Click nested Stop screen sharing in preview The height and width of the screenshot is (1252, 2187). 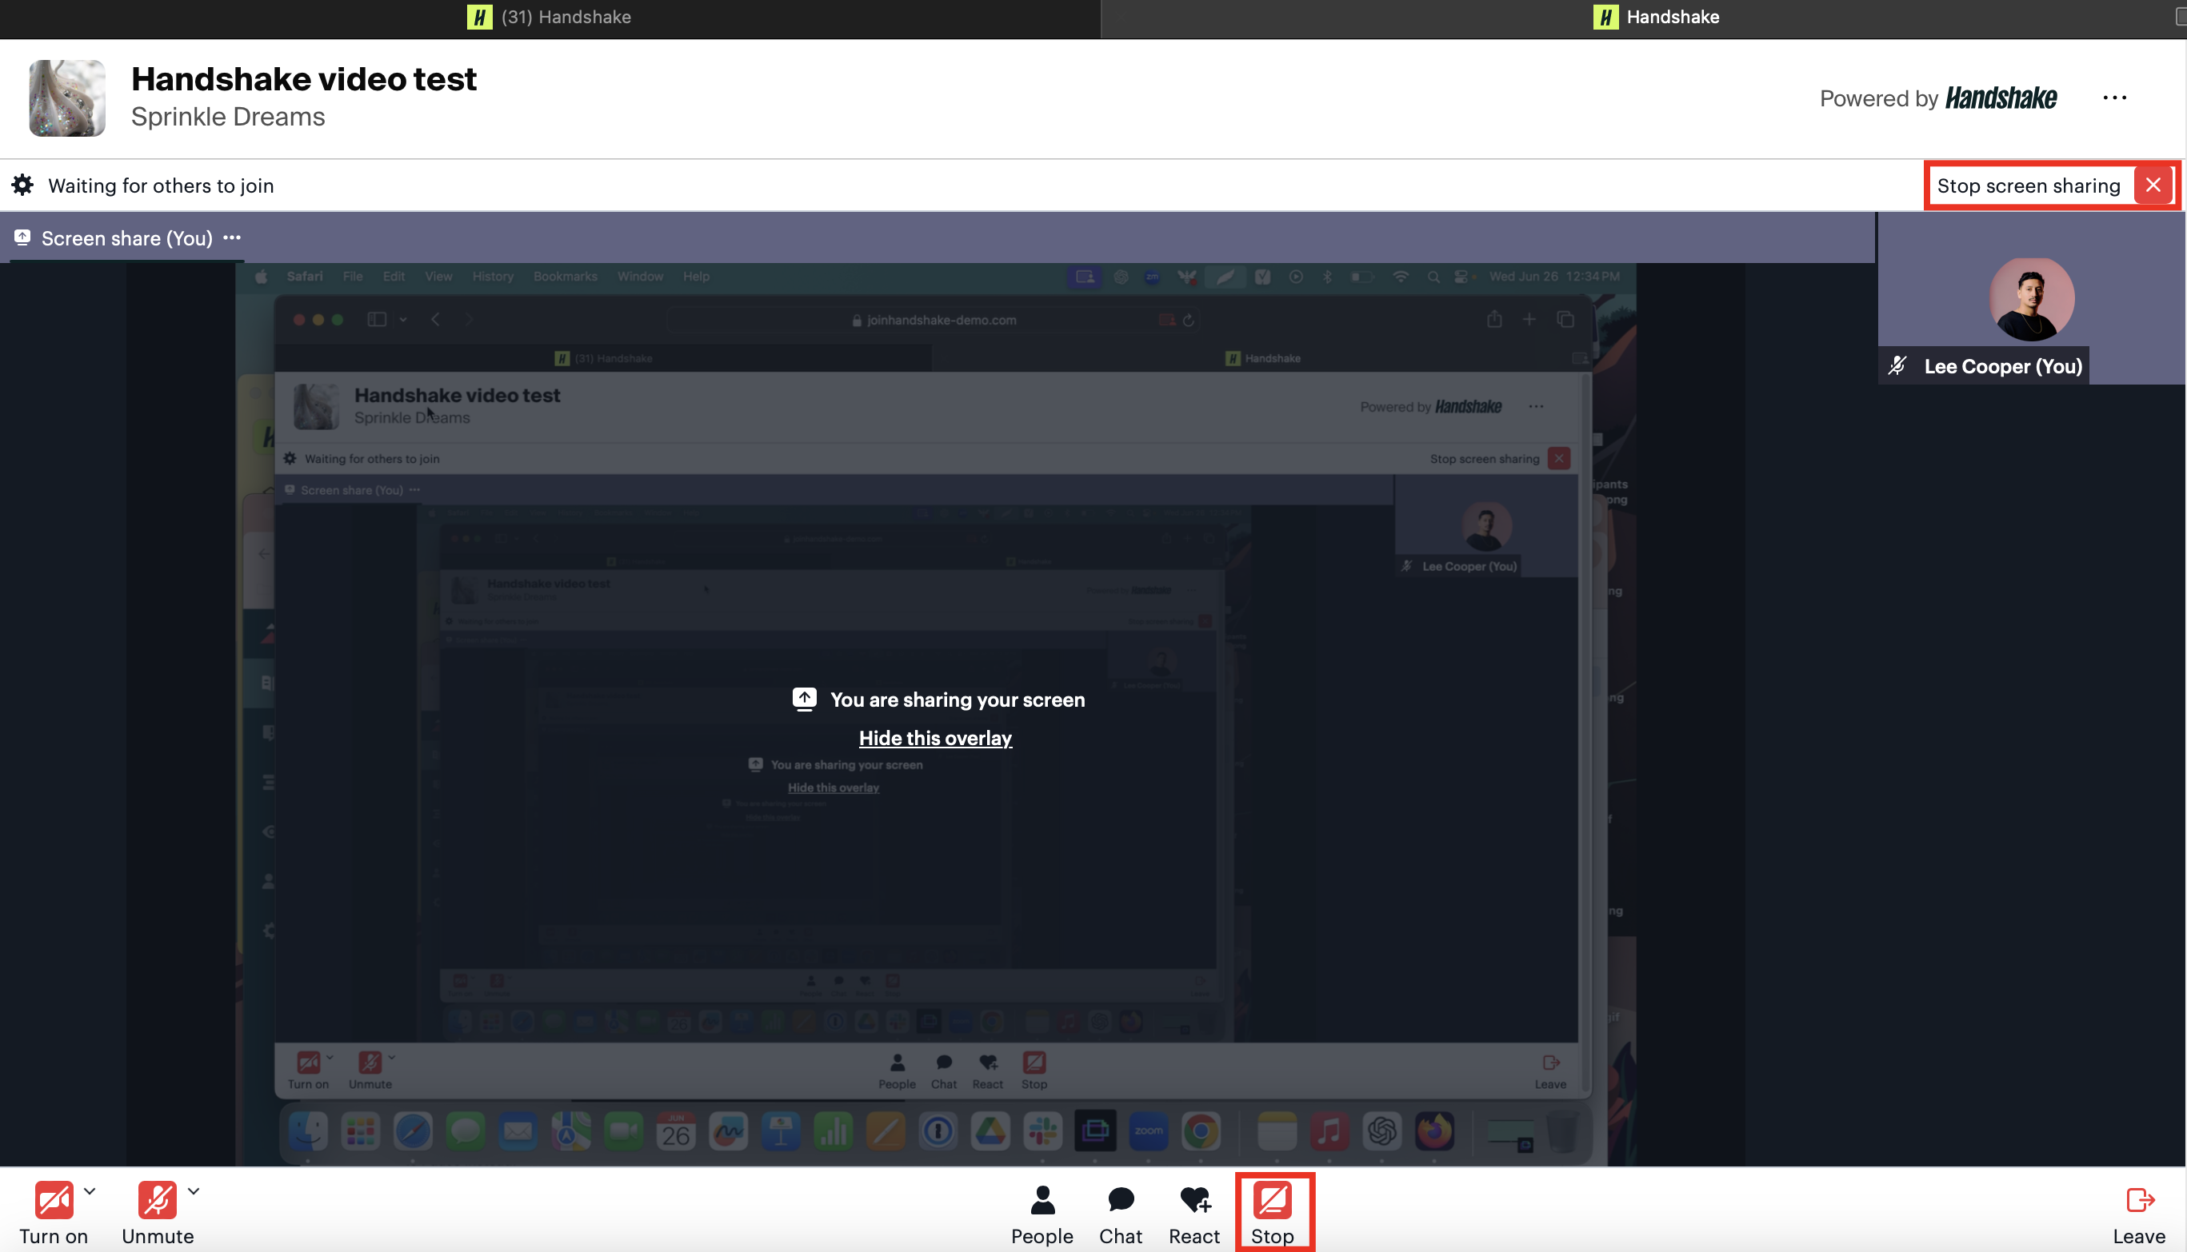tap(1500, 458)
